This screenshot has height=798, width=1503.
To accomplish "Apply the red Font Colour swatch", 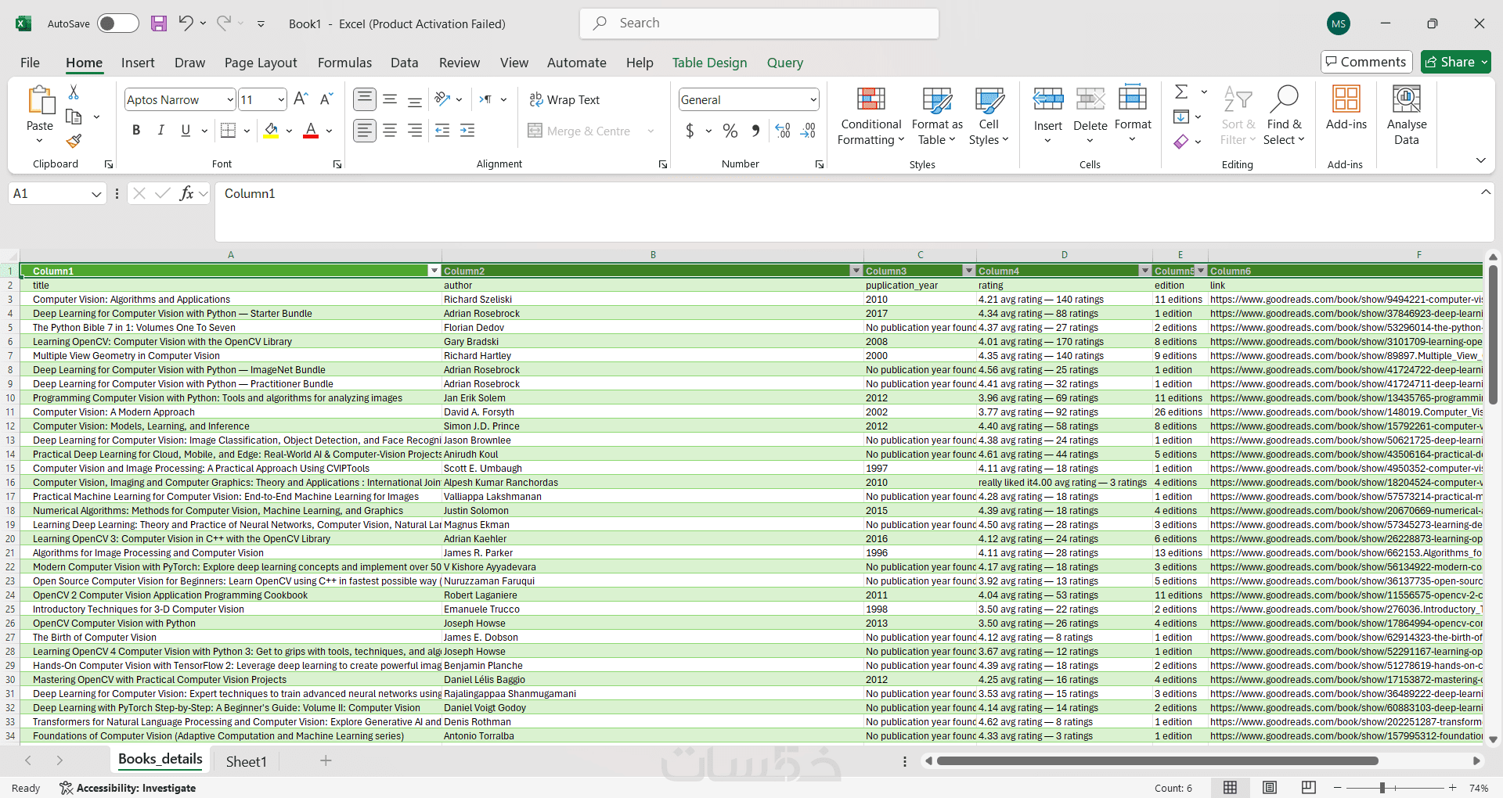I will 311,131.
